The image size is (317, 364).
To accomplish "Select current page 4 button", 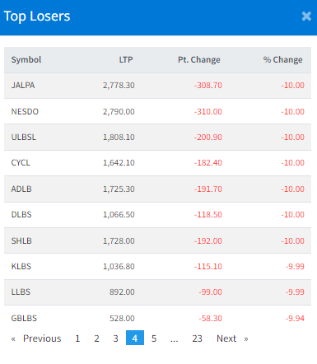I will [x=135, y=338].
